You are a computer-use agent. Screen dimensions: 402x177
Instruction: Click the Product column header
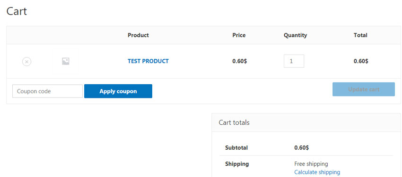138,35
